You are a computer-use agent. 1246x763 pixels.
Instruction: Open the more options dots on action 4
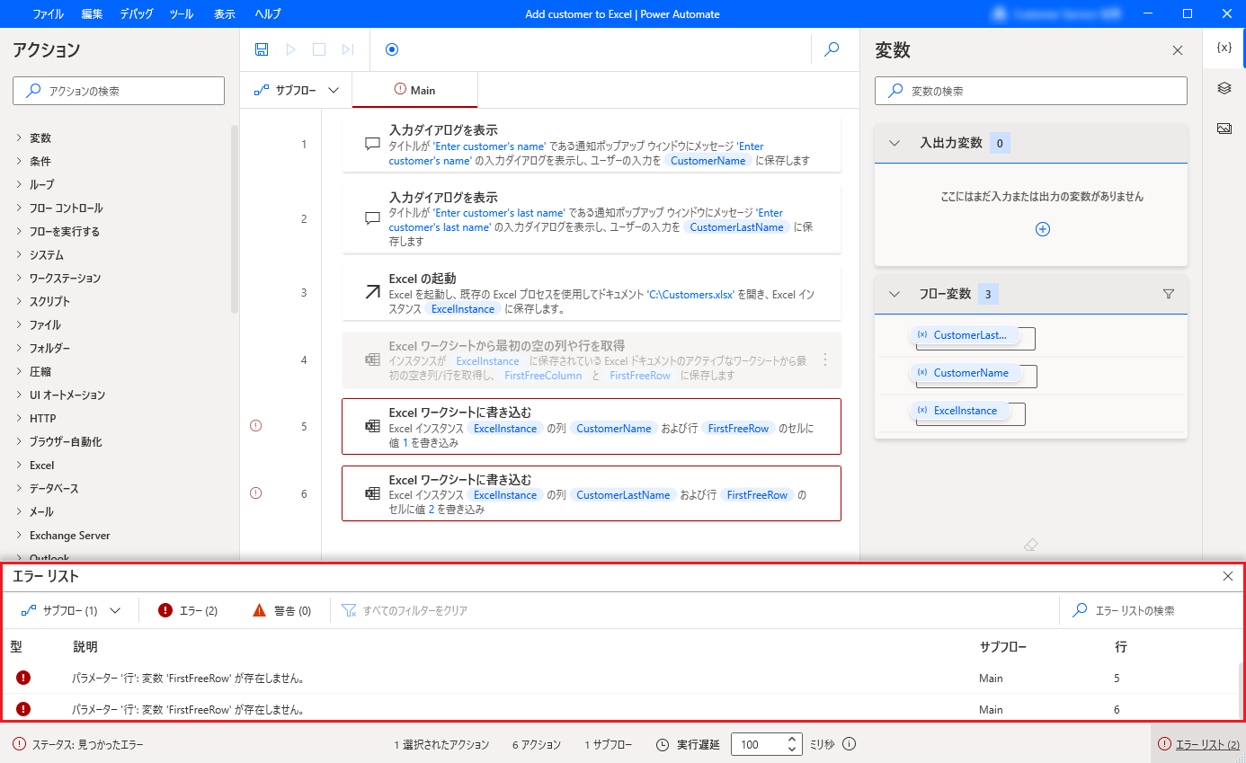[825, 359]
